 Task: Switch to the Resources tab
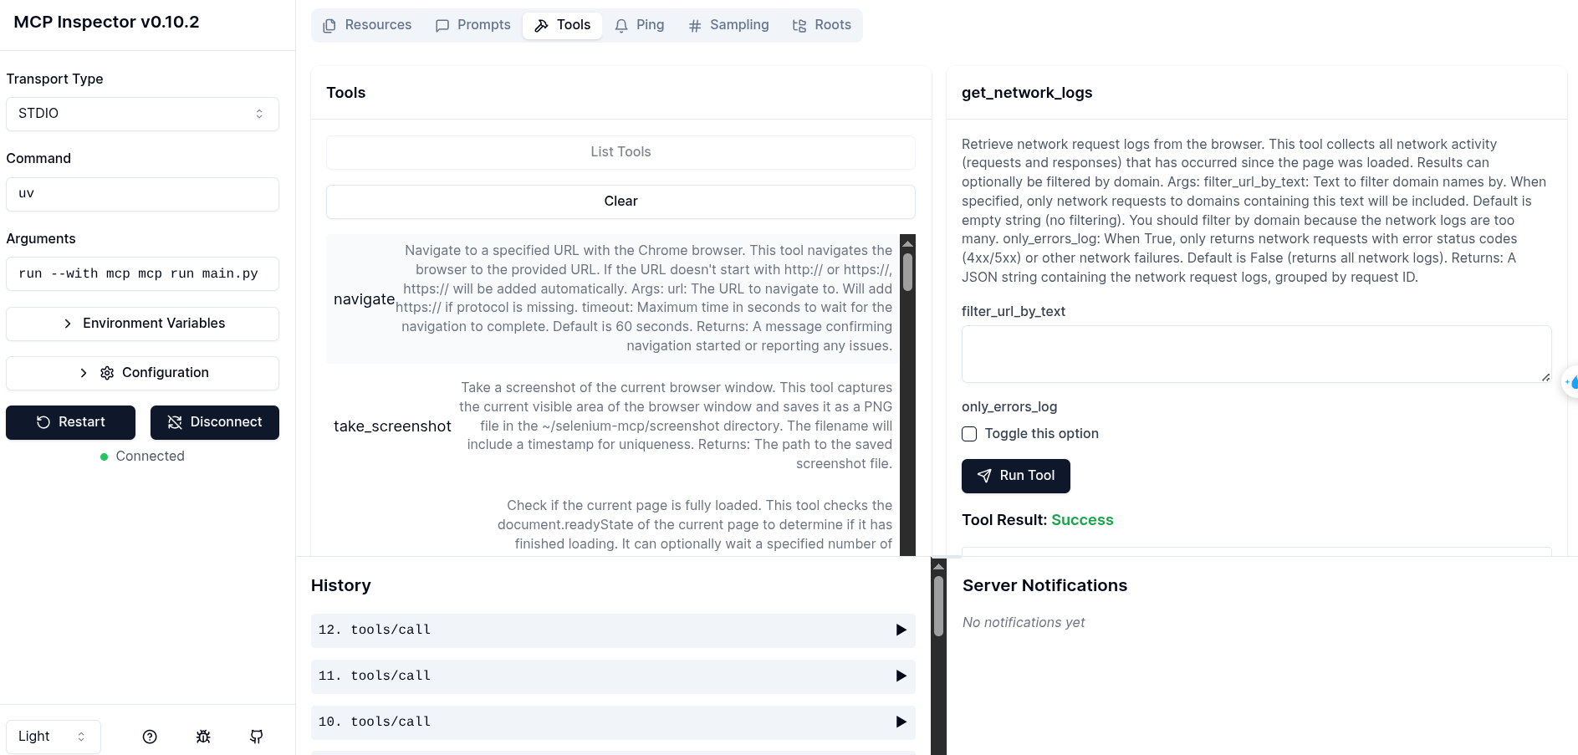coord(367,25)
